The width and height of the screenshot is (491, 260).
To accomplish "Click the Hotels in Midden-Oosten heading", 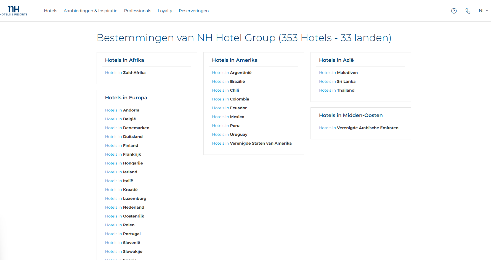I will point(351,115).
